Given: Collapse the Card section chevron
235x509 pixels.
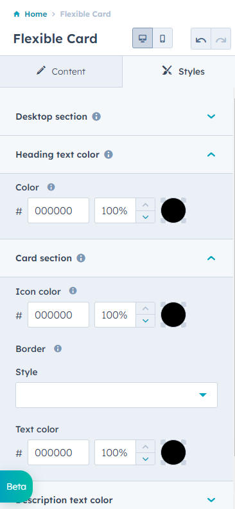Looking at the screenshot, I should [211, 258].
